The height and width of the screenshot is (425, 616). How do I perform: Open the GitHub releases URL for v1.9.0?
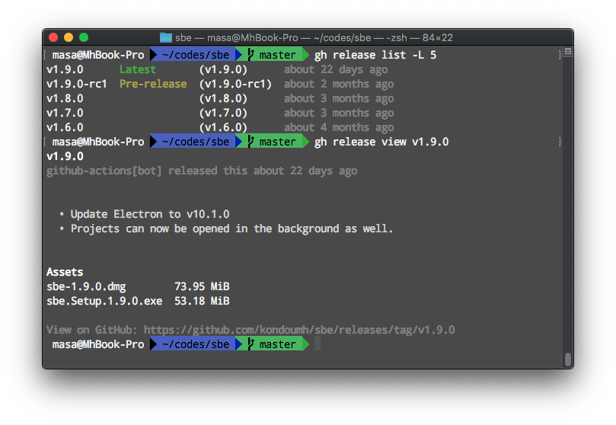click(x=299, y=330)
